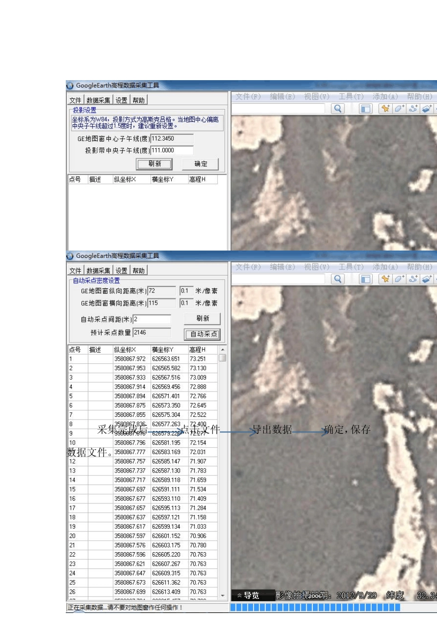The width and height of the screenshot is (437, 619).
Task: Open 数据采集 menu in the auto-sampling tool window
Action: (x=98, y=271)
